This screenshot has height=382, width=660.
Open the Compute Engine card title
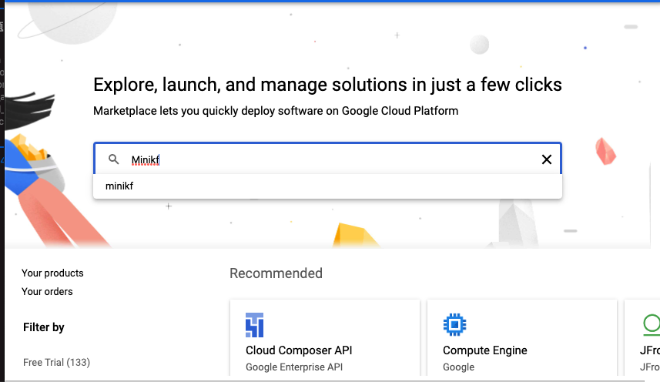484,350
